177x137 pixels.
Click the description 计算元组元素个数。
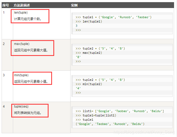point(28,19)
